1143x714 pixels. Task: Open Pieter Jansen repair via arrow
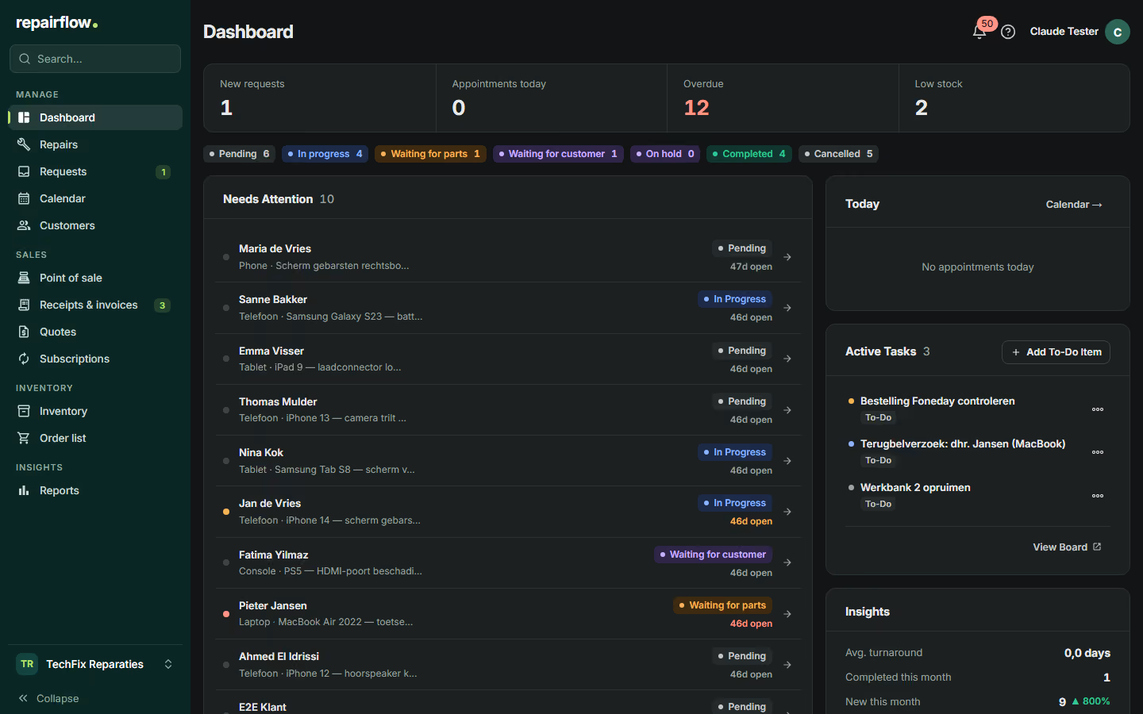[787, 614]
